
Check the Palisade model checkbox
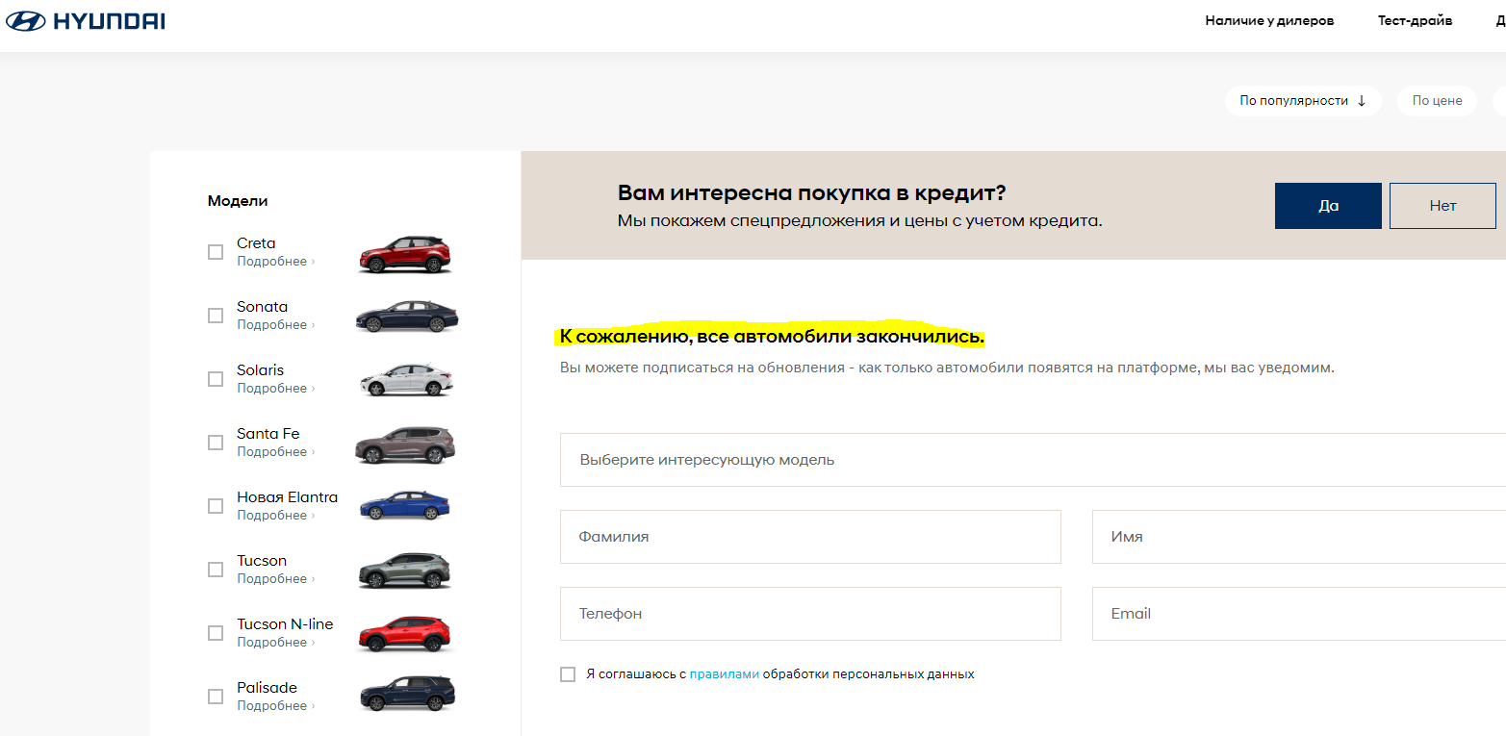pyautogui.click(x=216, y=697)
